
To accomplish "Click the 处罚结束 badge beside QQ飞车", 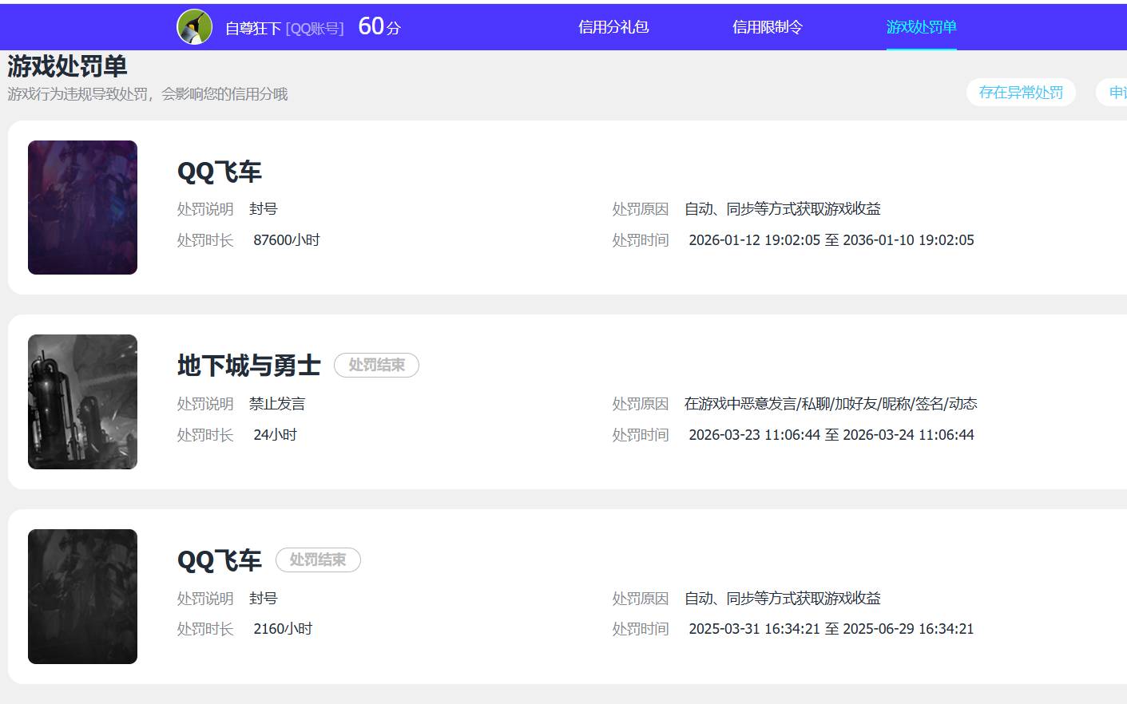I will pyautogui.click(x=318, y=560).
